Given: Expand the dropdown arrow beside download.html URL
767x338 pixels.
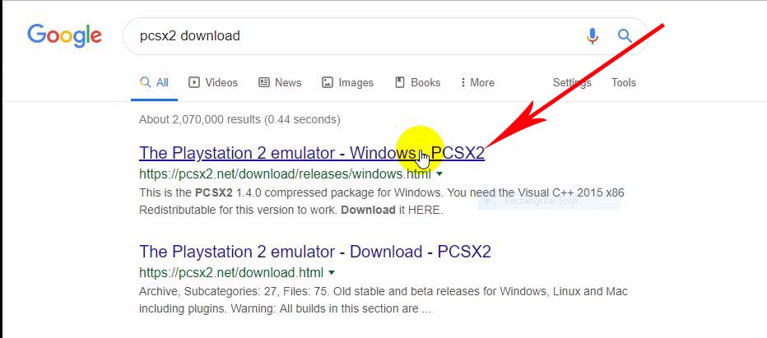Looking at the screenshot, I should click(x=332, y=272).
